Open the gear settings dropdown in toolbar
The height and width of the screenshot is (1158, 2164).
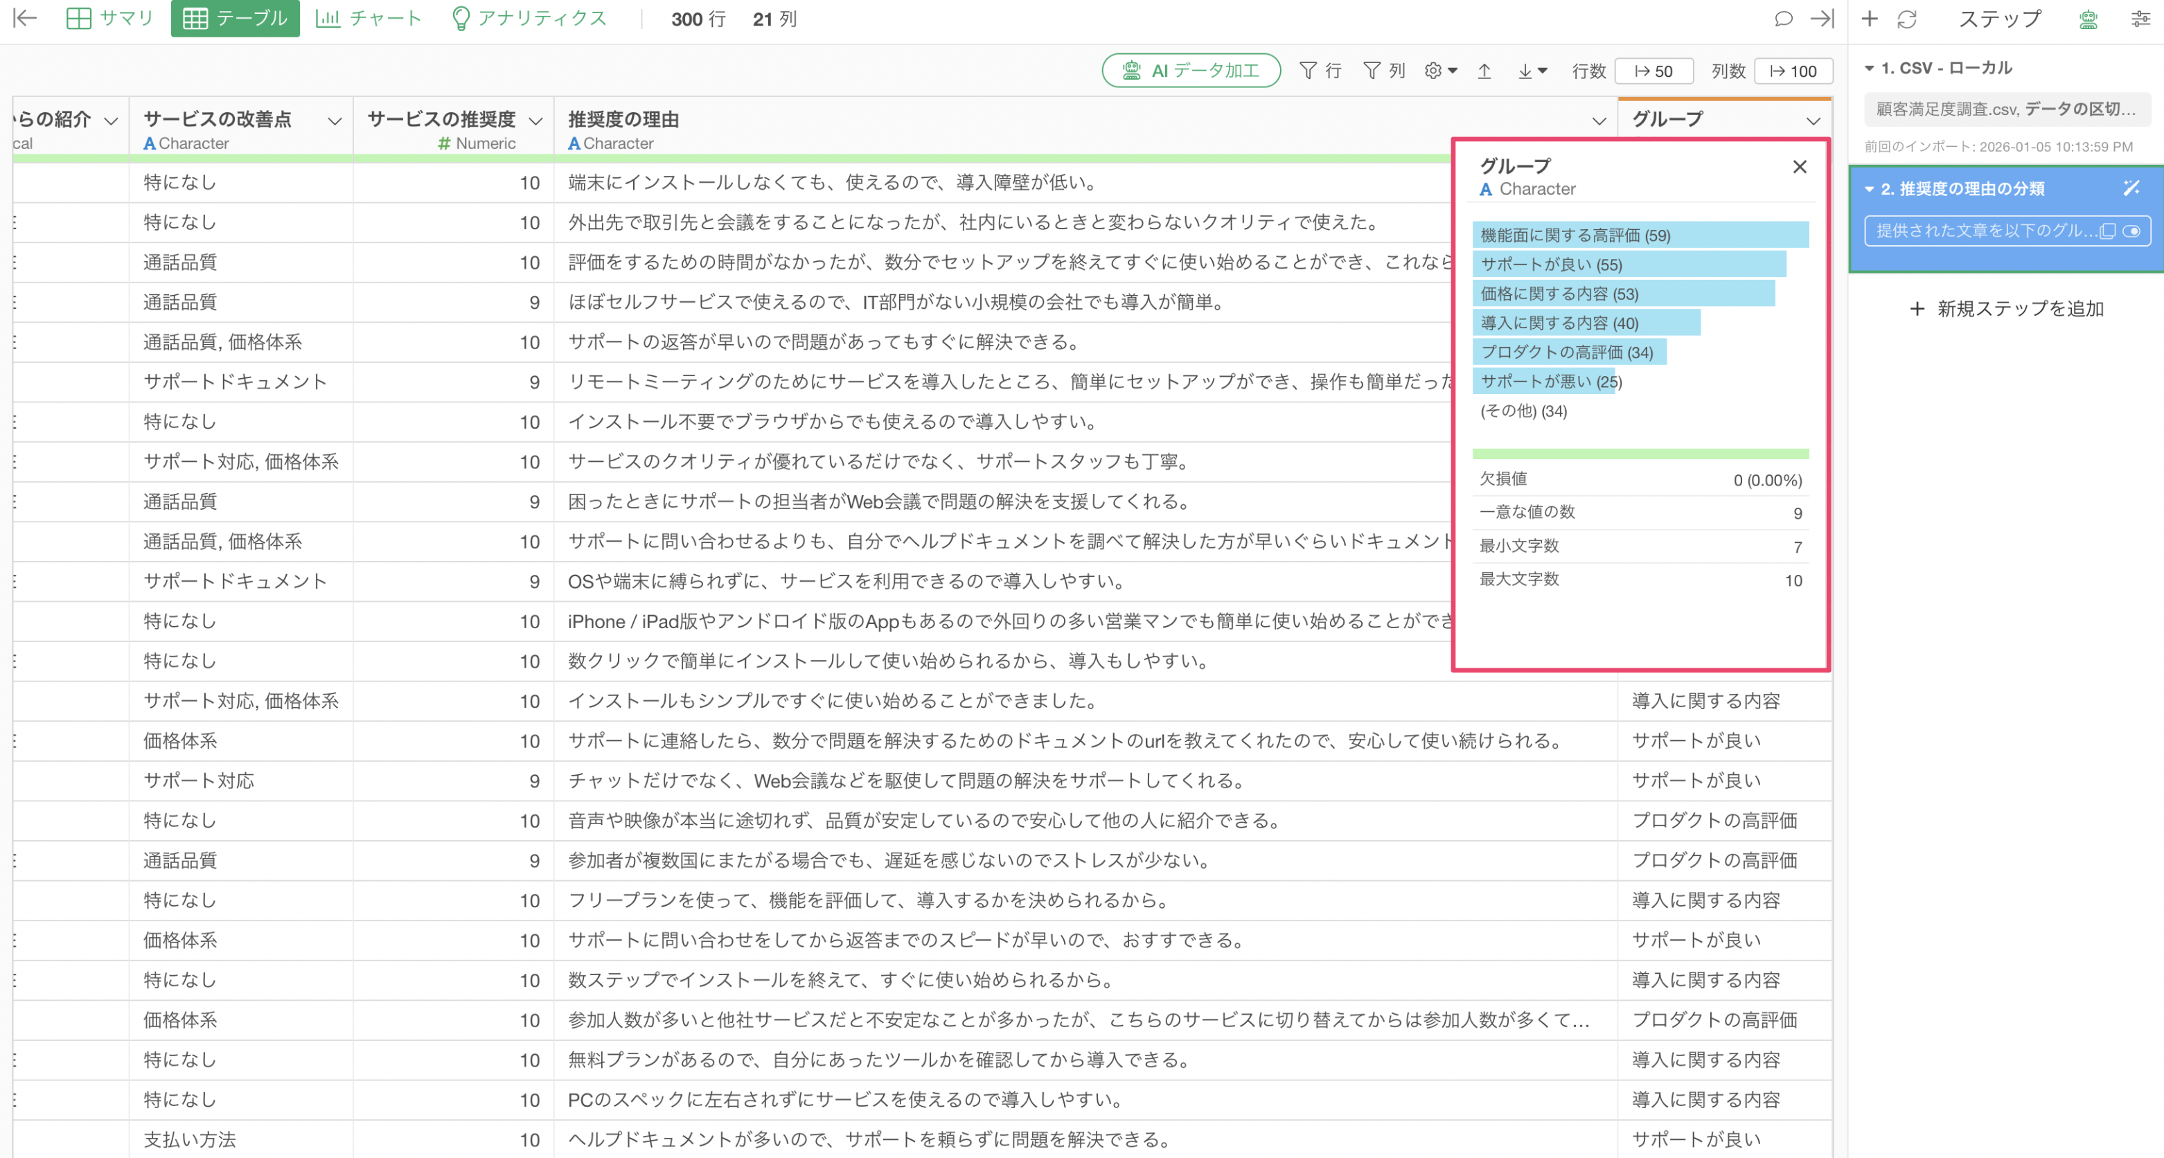point(1440,71)
